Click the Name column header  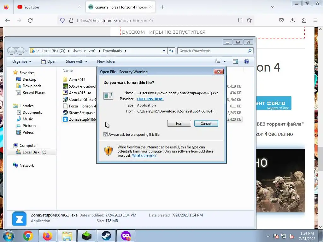[x=68, y=70]
